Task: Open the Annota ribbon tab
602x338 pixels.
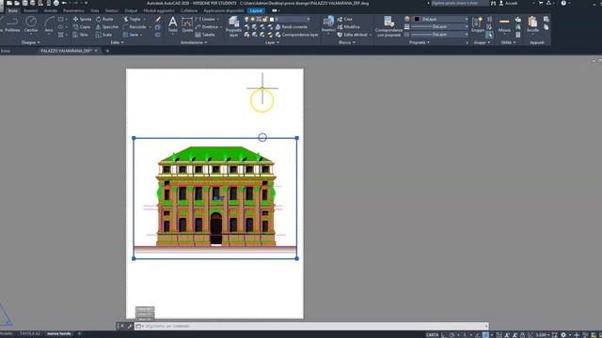Action: tap(50, 10)
